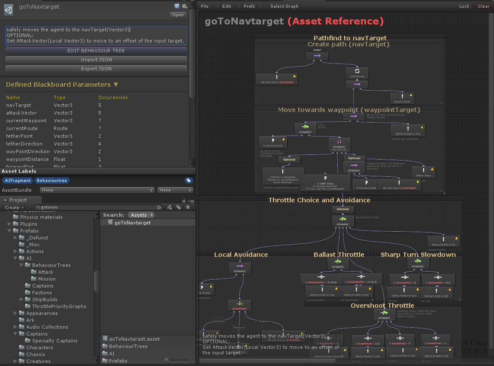Click the goToNavtarget asset icon in inspector
Screen dimensions: 494x366
[x=9, y=10]
